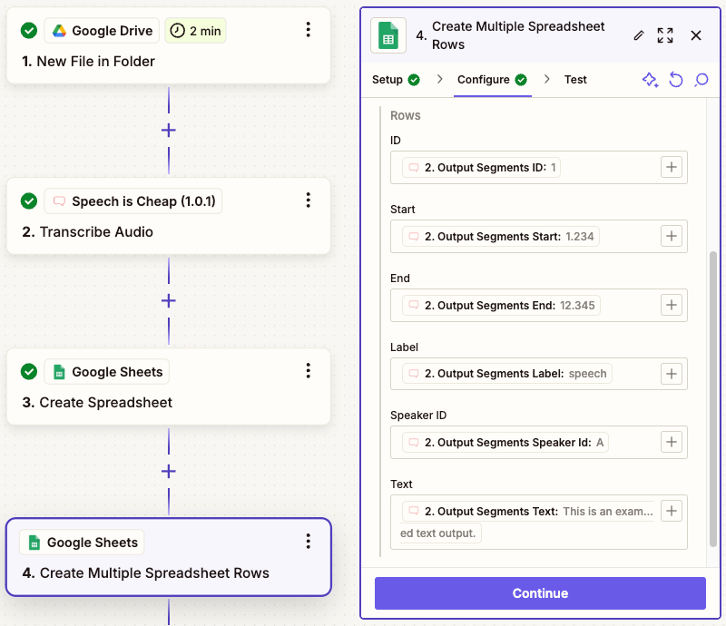Click the plus button next to the Start field
726x626 pixels.
point(671,236)
